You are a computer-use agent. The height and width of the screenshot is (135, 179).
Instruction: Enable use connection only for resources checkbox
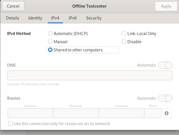pos(11,124)
